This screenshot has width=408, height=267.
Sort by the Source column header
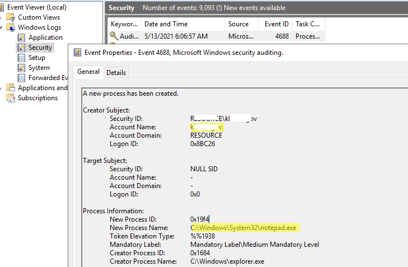coord(241,24)
